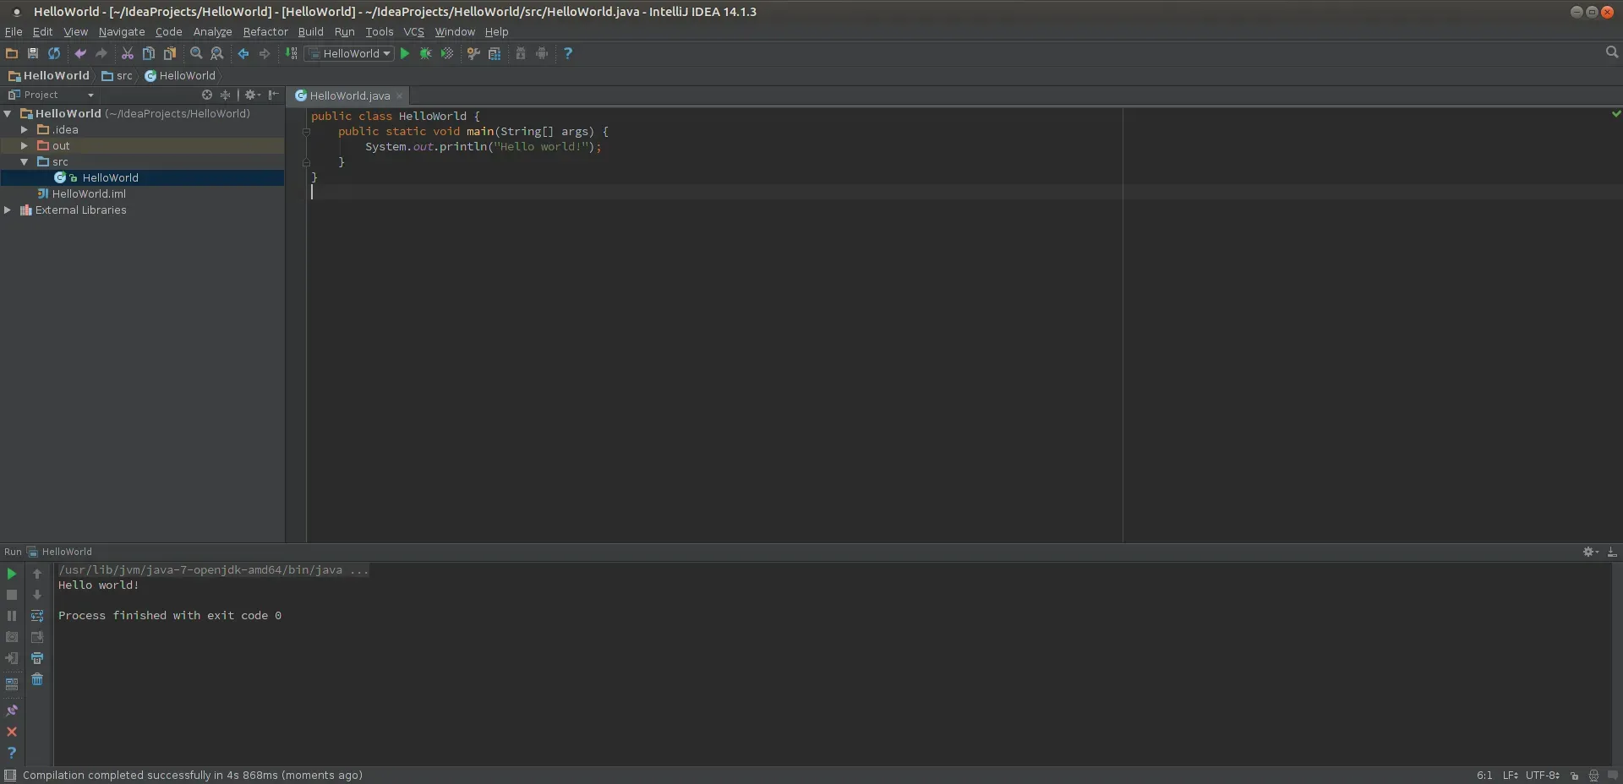Image resolution: width=1623 pixels, height=784 pixels.
Task: Make the project with the binary-arrow icon
Action: [x=291, y=53]
